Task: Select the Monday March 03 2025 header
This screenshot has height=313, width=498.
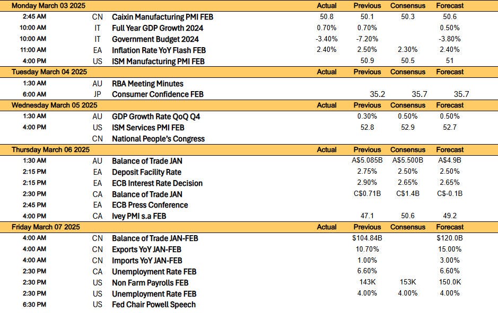Action: [48, 6]
